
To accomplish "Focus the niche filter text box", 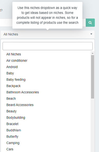I will (x=48, y=46).
